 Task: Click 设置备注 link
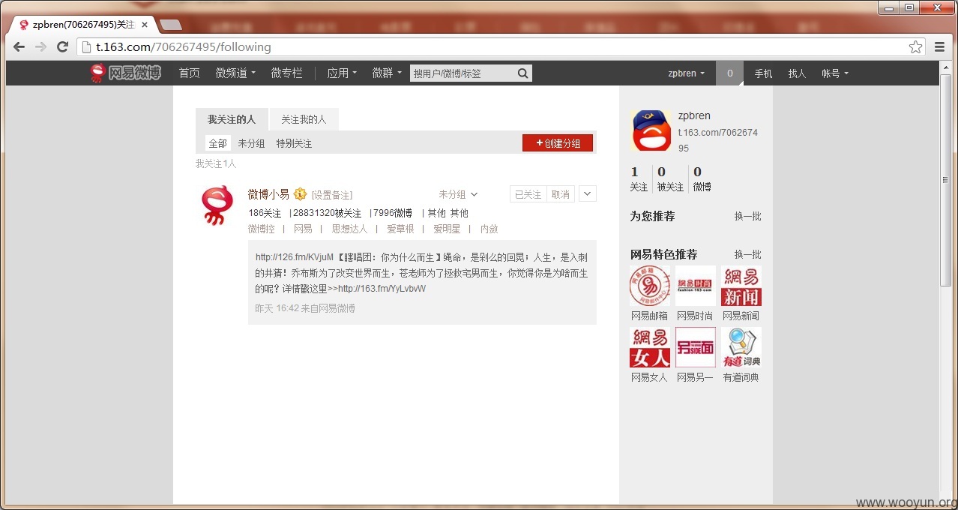(x=332, y=195)
